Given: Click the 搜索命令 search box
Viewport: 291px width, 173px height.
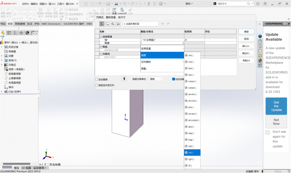Looking at the screenshot, I should click(x=232, y=3).
